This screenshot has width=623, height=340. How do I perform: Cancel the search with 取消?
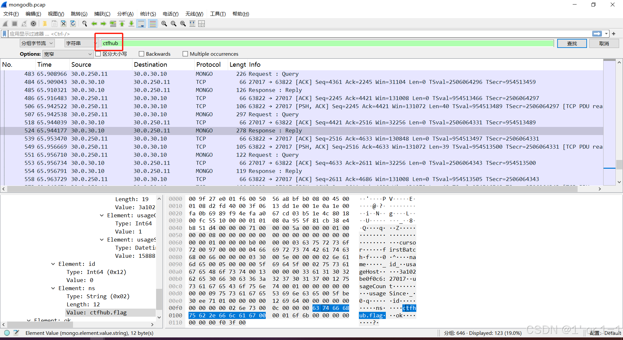click(604, 43)
